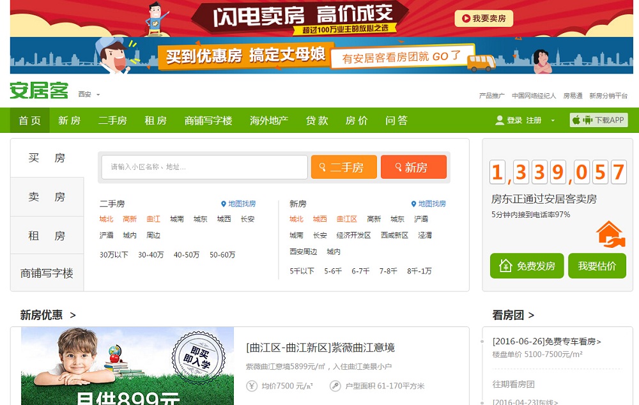Select 长安 under 二手房 districts
Viewport: 639px width, 405px height.
point(247,219)
